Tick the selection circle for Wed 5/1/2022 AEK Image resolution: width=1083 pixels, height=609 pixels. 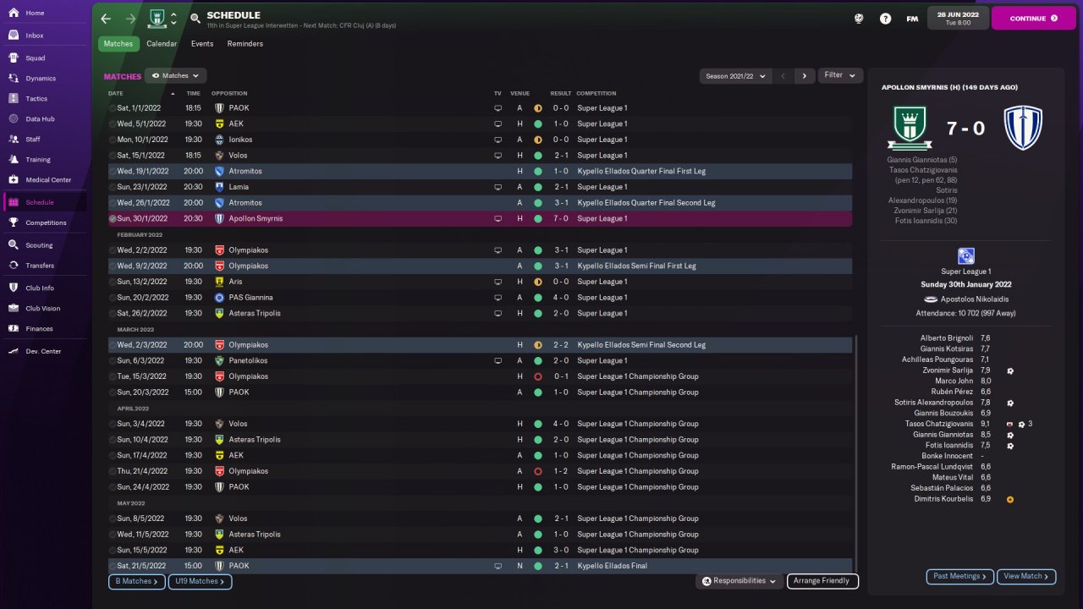[113, 124]
